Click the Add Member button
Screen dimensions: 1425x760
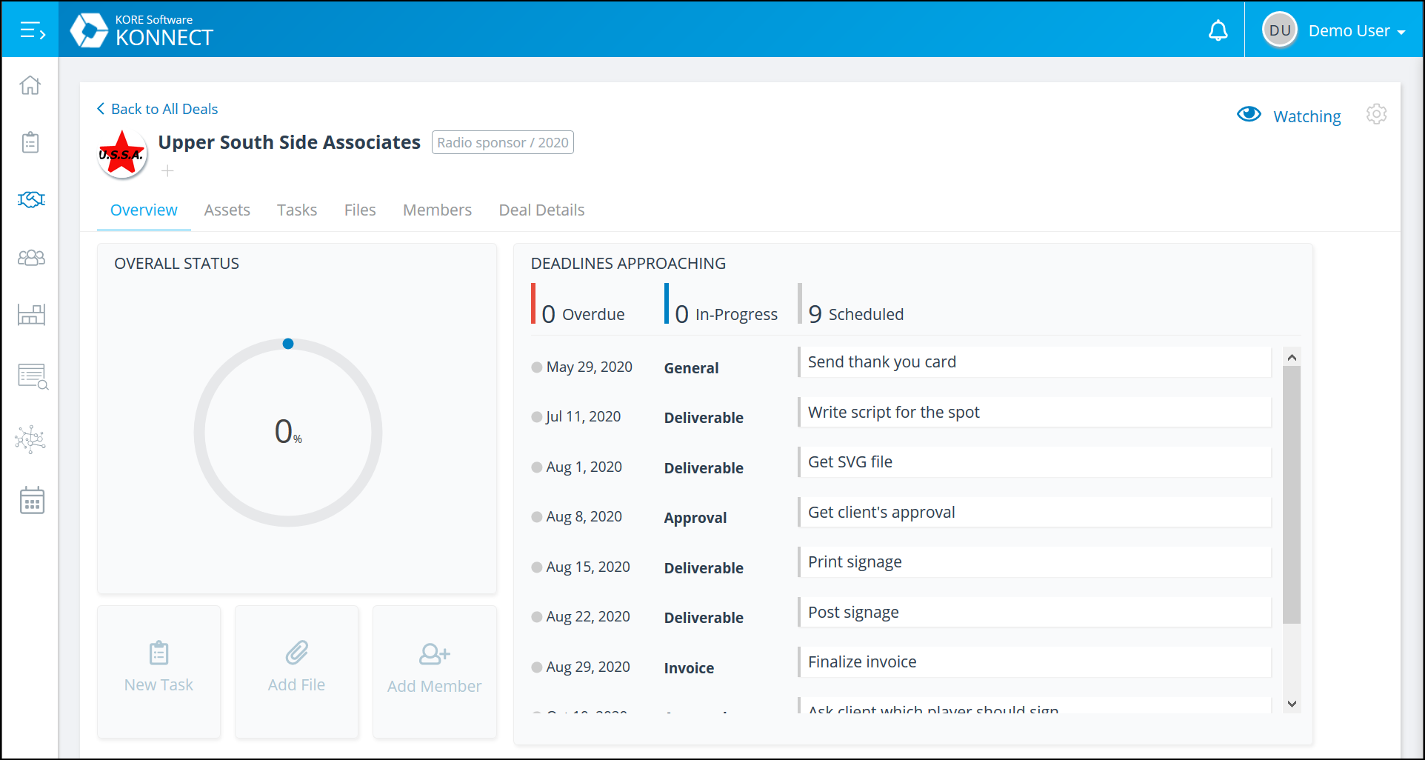(x=435, y=672)
